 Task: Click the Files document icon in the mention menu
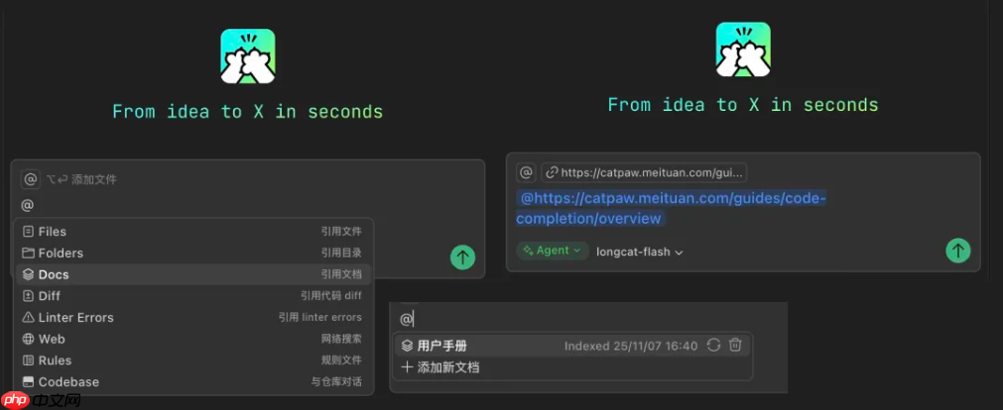[28, 231]
